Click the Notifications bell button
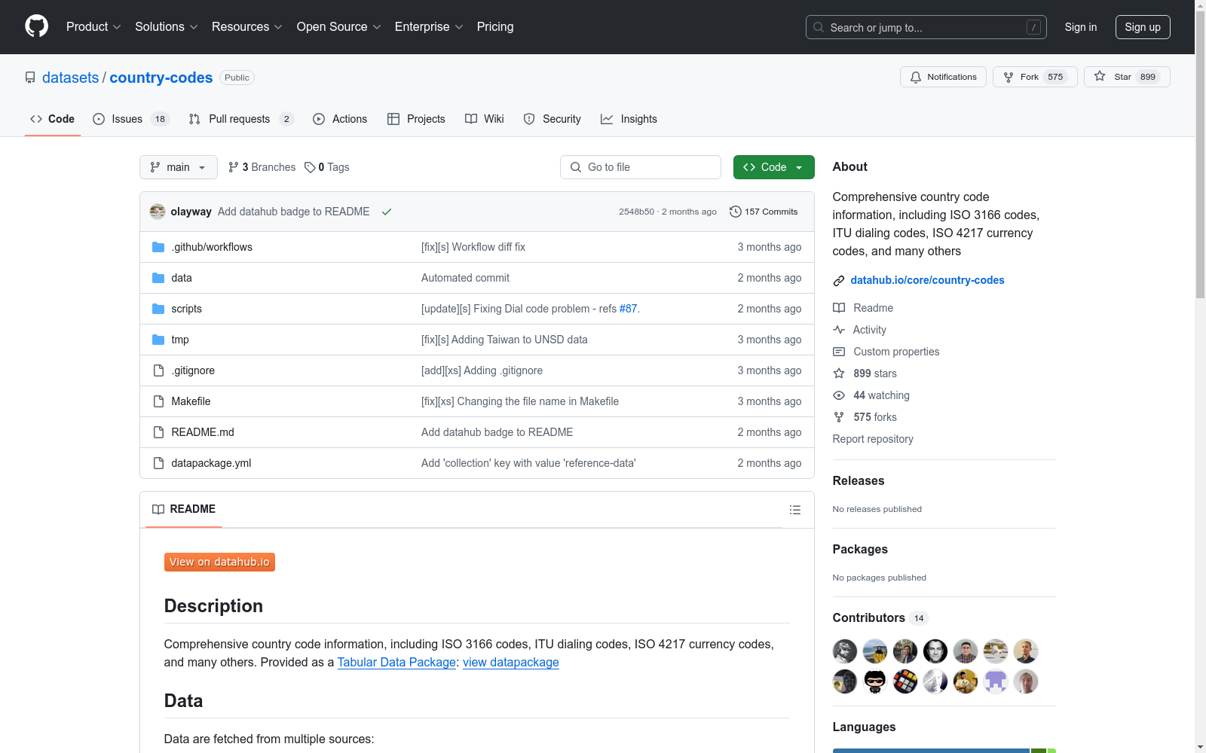 coord(943,77)
